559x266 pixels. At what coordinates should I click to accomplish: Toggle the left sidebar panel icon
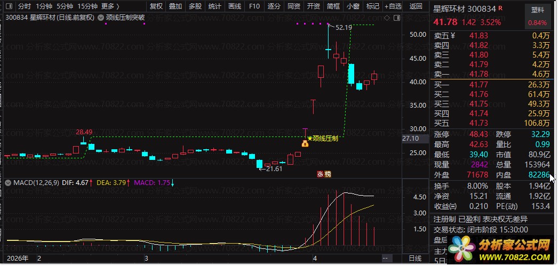(x=9, y=6)
